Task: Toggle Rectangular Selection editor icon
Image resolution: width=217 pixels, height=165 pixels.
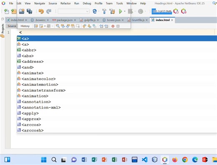Action: (78, 26)
